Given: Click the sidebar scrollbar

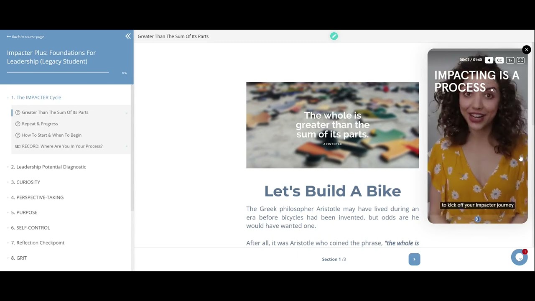Looking at the screenshot, I should tap(132, 148).
